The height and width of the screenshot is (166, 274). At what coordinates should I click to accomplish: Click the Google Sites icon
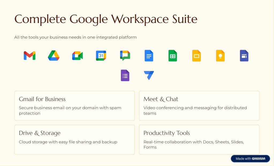pos(244,56)
